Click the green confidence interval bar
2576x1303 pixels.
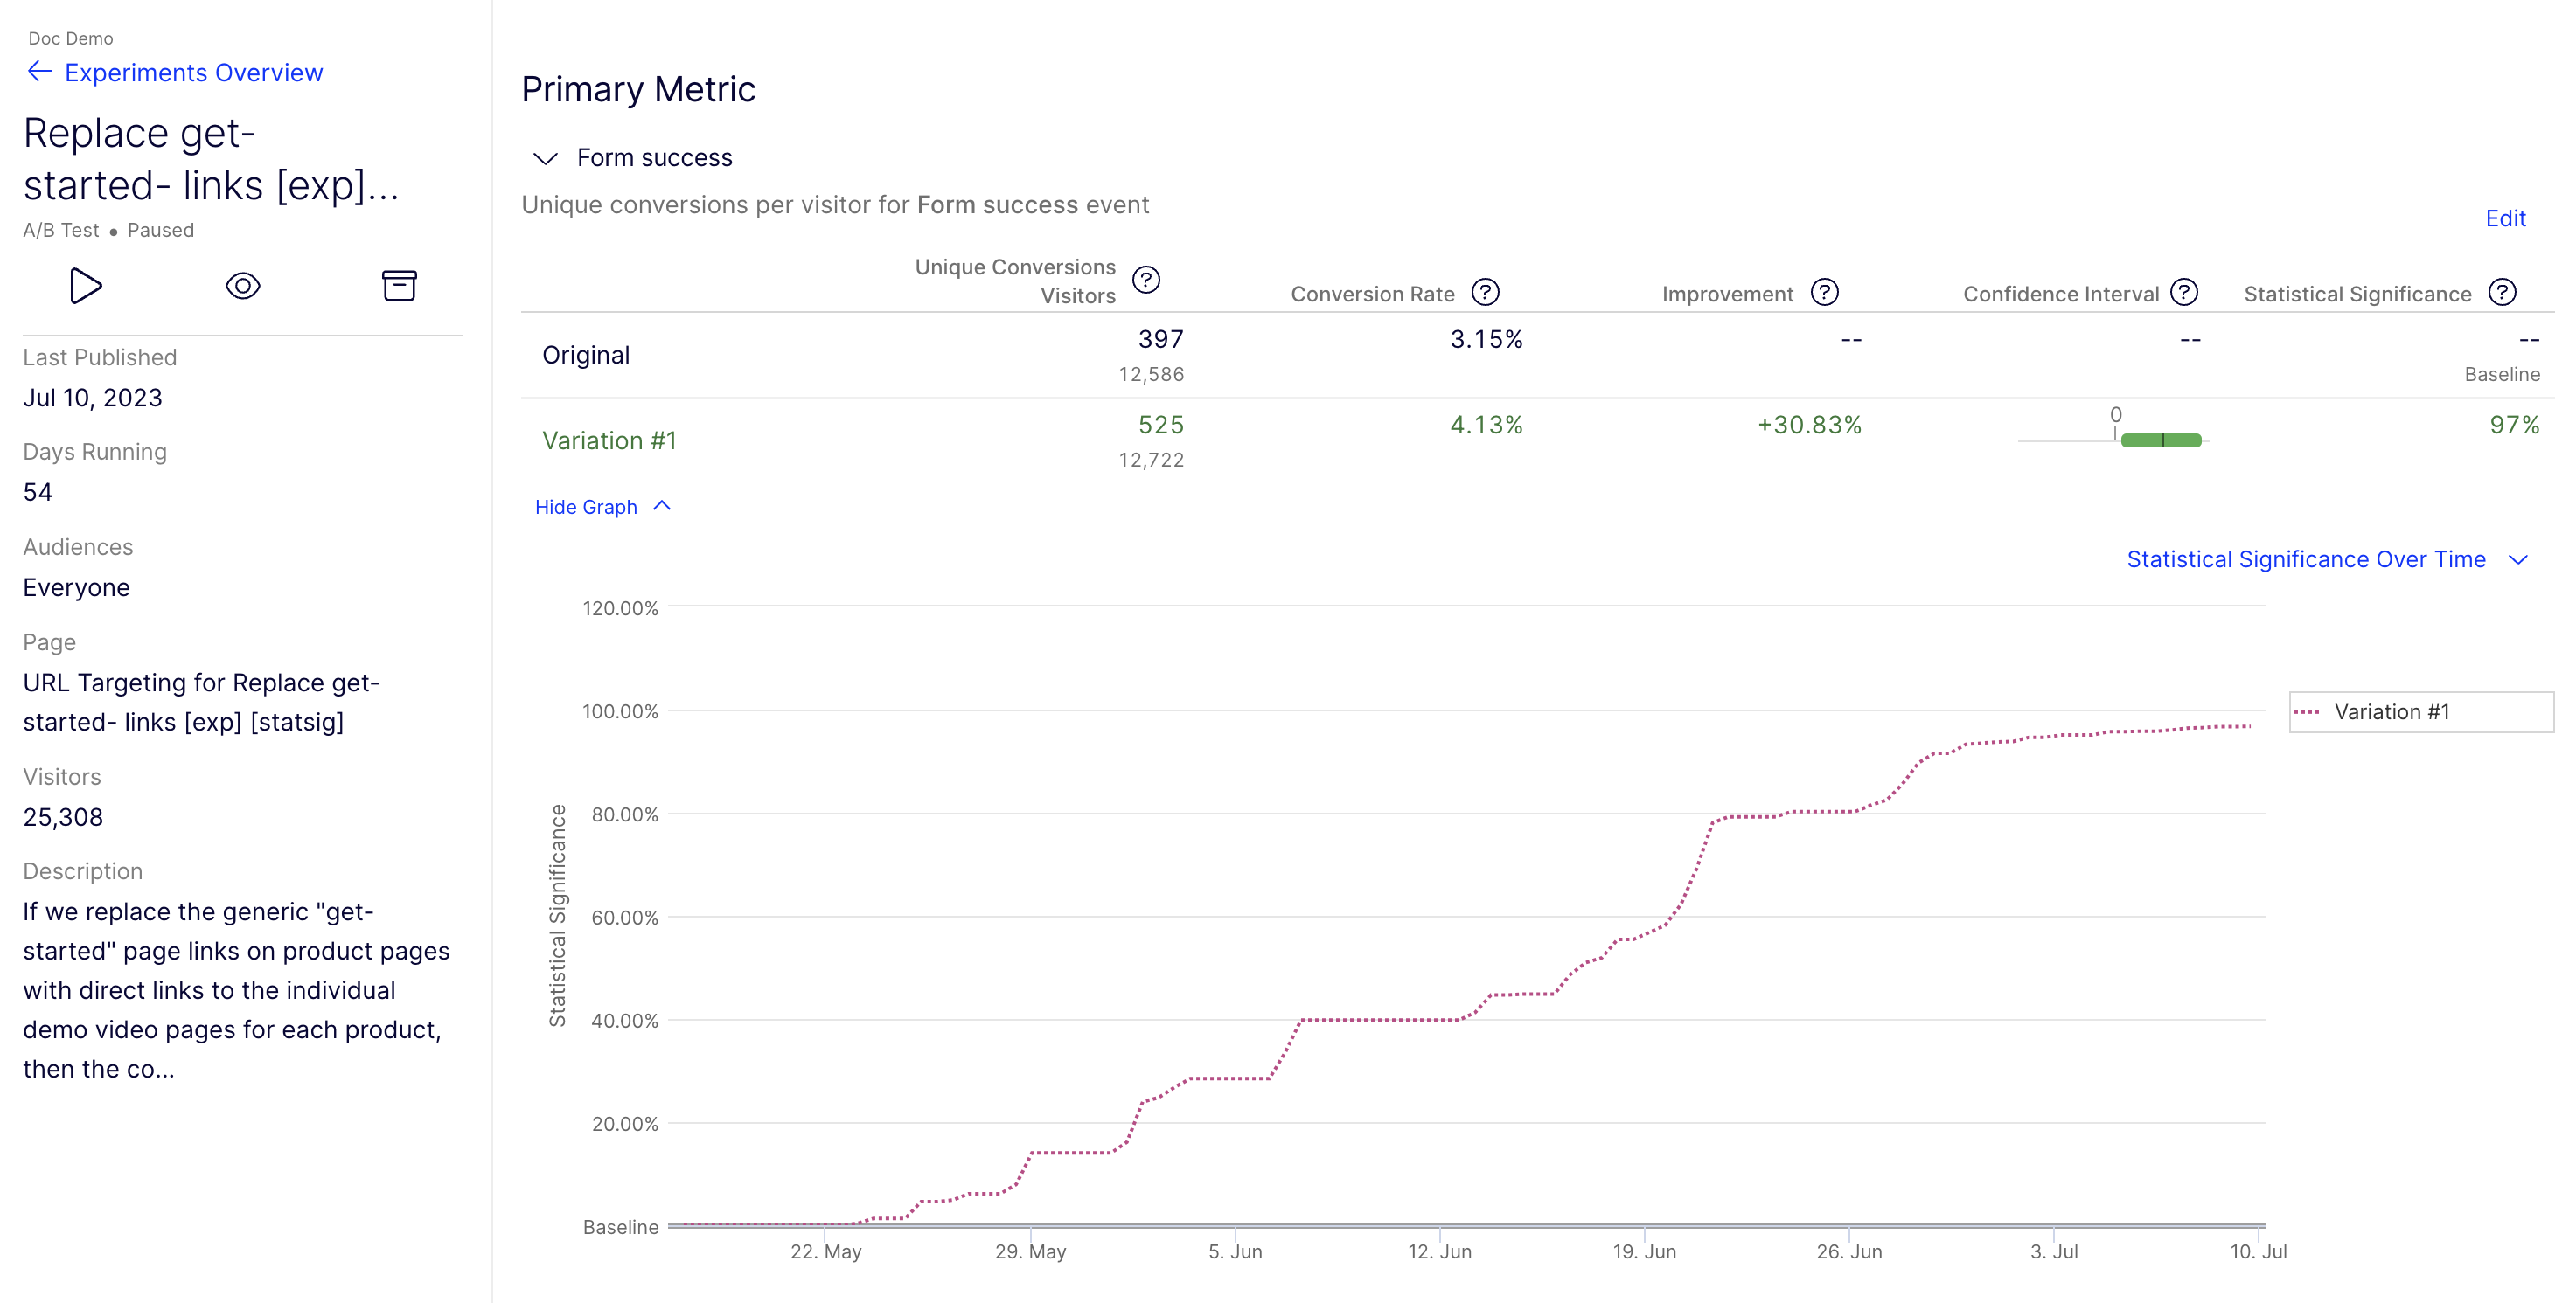(x=2160, y=440)
